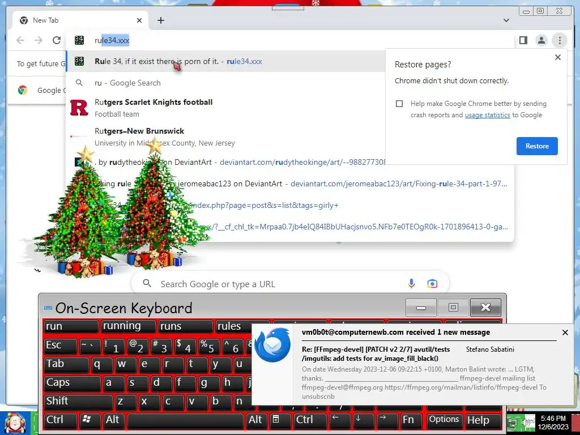Screen dimensions: 580x435
Task: Open On-Screen Keyboard Help
Action: pos(483,420)
